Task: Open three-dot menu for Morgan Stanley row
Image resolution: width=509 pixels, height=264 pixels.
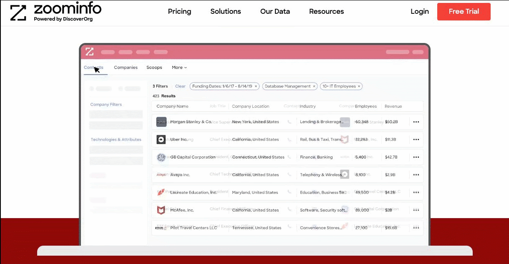Action: [416, 122]
